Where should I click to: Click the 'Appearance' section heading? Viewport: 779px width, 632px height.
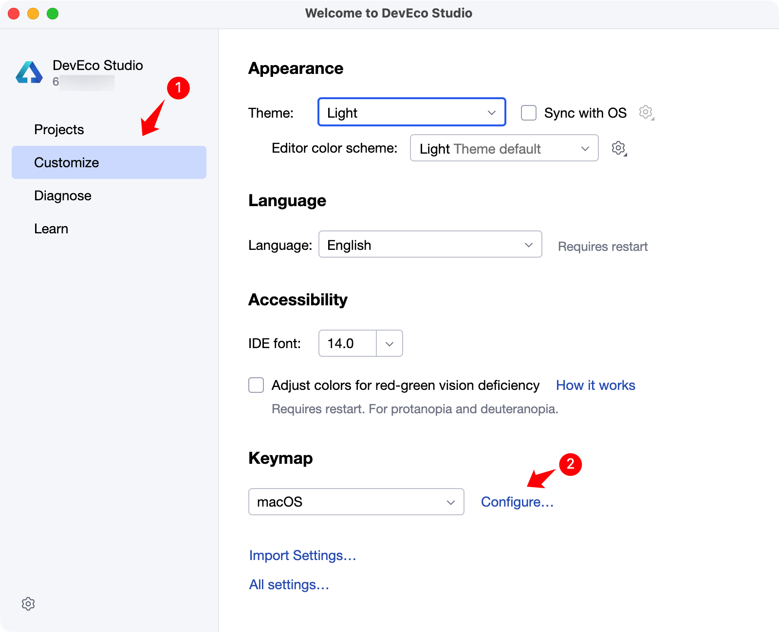296,69
